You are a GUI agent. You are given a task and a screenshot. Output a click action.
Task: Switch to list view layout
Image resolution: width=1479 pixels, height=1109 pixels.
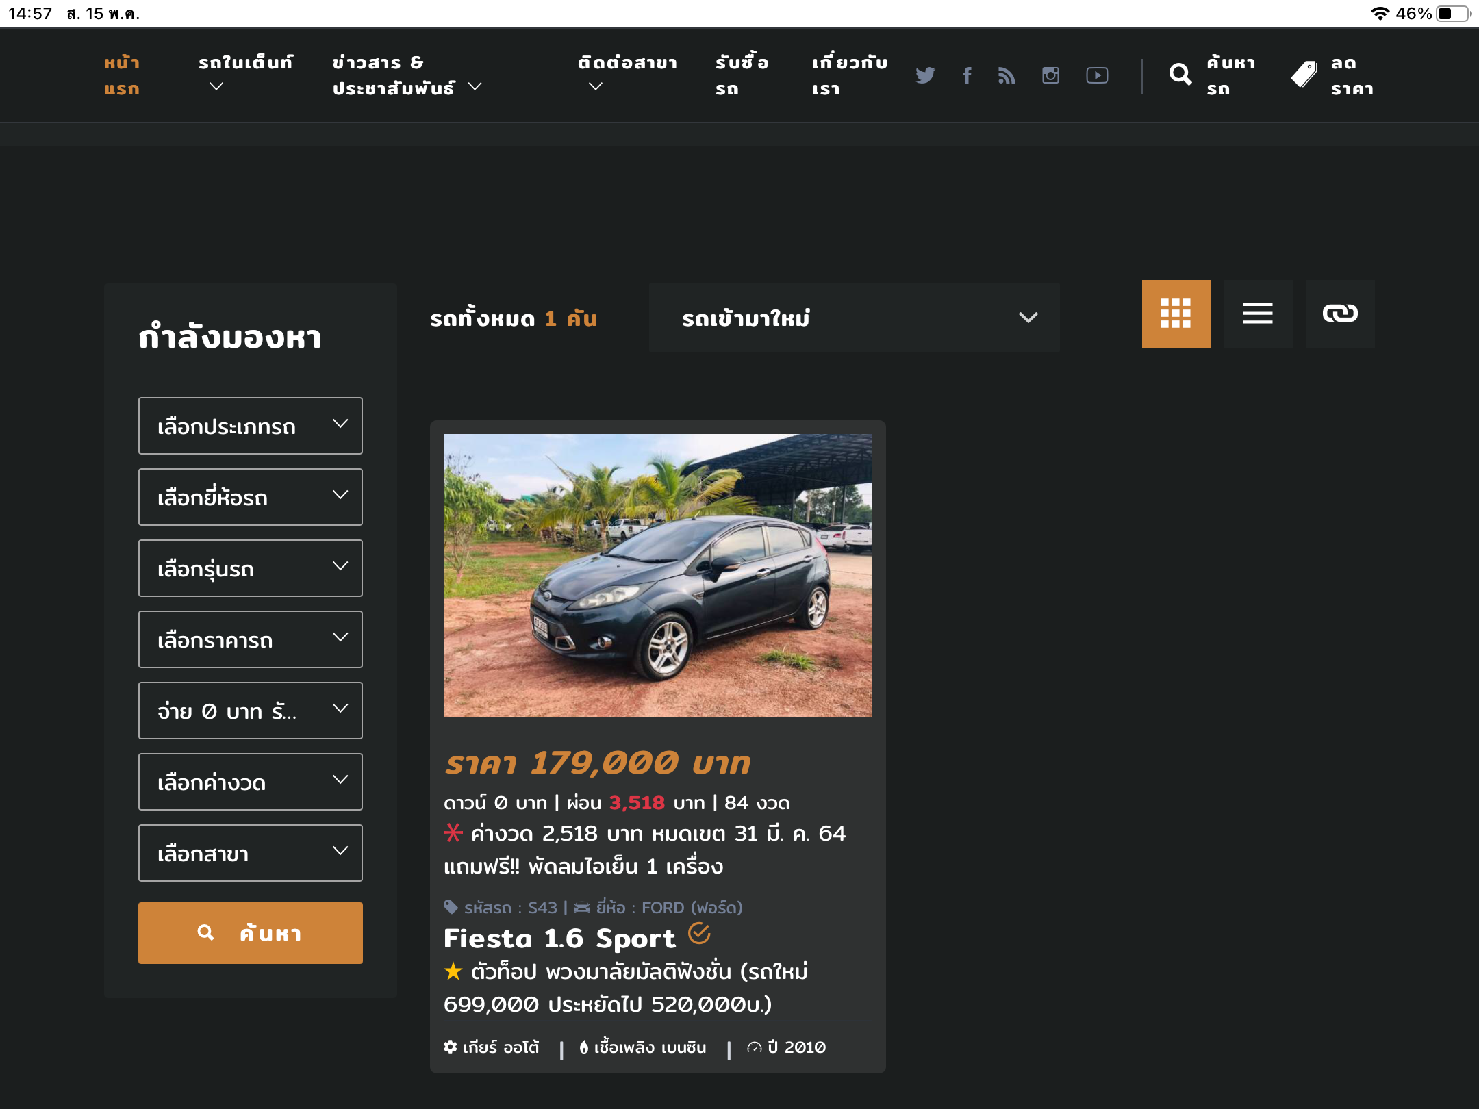click(x=1258, y=314)
